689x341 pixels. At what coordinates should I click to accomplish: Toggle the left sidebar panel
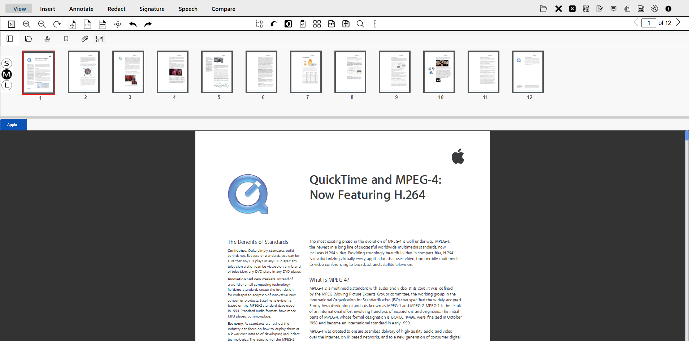[10, 39]
